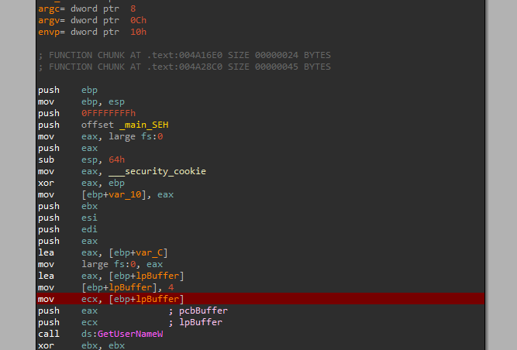Click the lpBuffer comment after push ecx
The height and width of the screenshot is (350, 517).
pos(201,322)
